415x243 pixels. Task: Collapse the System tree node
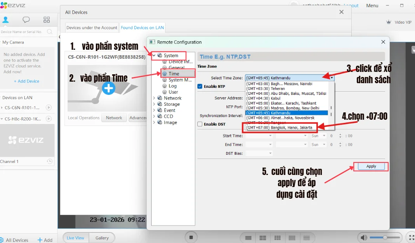point(154,56)
